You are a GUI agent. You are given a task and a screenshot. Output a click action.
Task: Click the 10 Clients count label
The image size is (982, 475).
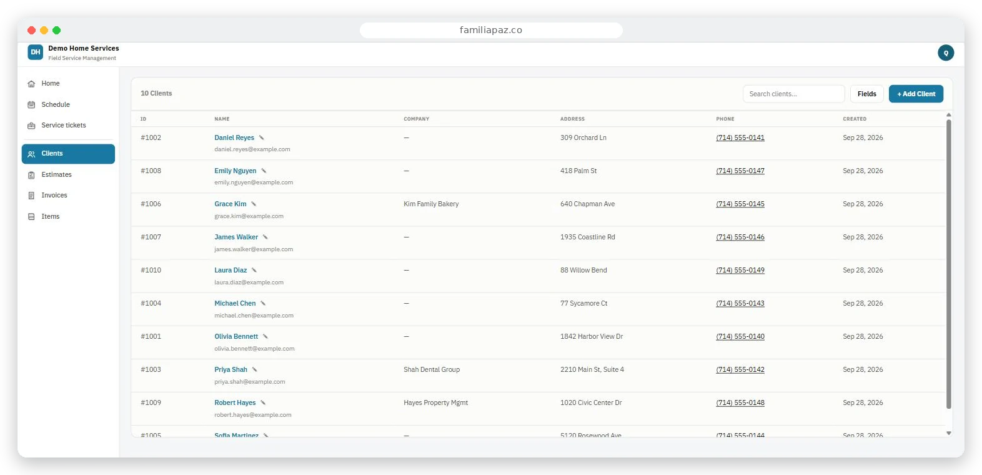tap(156, 93)
